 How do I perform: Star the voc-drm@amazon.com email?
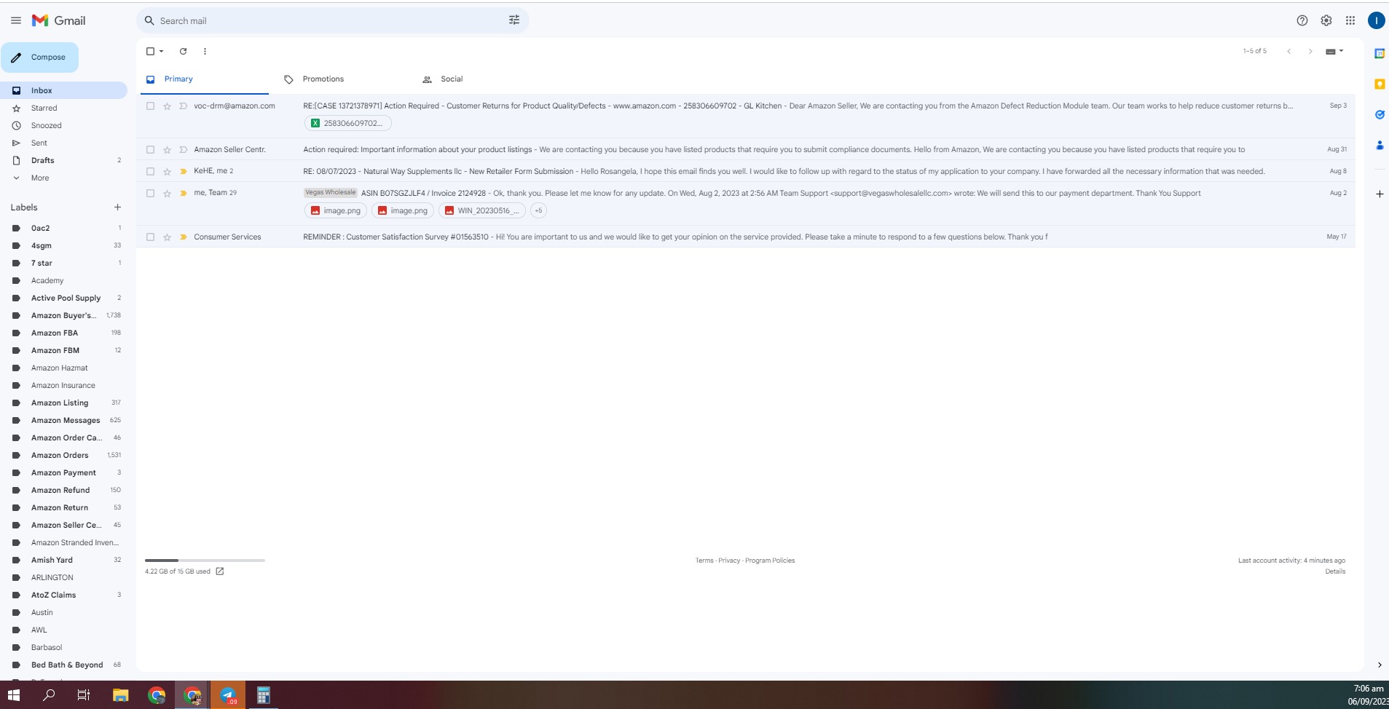pyautogui.click(x=167, y=106)
